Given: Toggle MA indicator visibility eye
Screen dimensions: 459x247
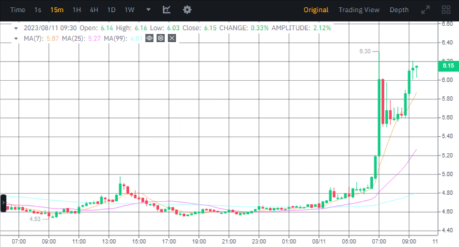Looking at the screenshot, I should tap(149, 38).
